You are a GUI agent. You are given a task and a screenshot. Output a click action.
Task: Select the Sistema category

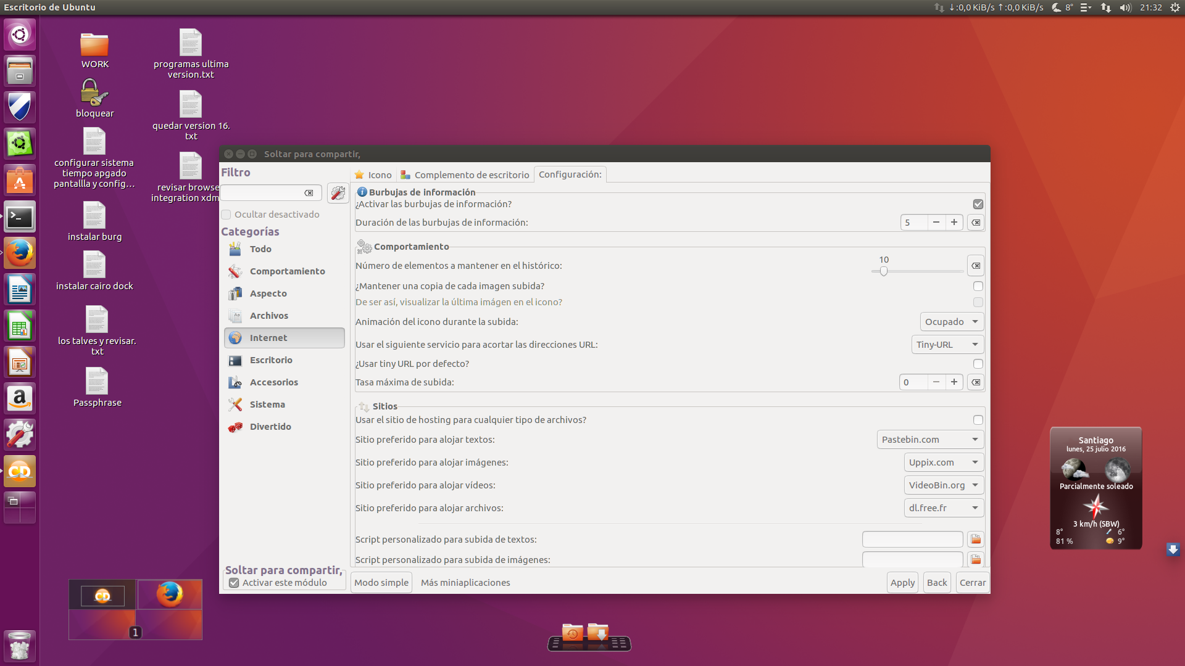pos(285,405)
